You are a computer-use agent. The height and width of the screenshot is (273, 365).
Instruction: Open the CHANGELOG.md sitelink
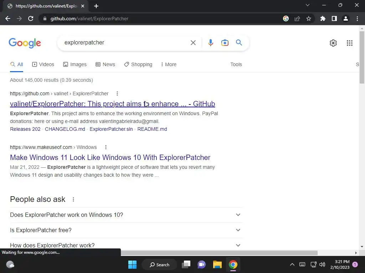[65, 129]
